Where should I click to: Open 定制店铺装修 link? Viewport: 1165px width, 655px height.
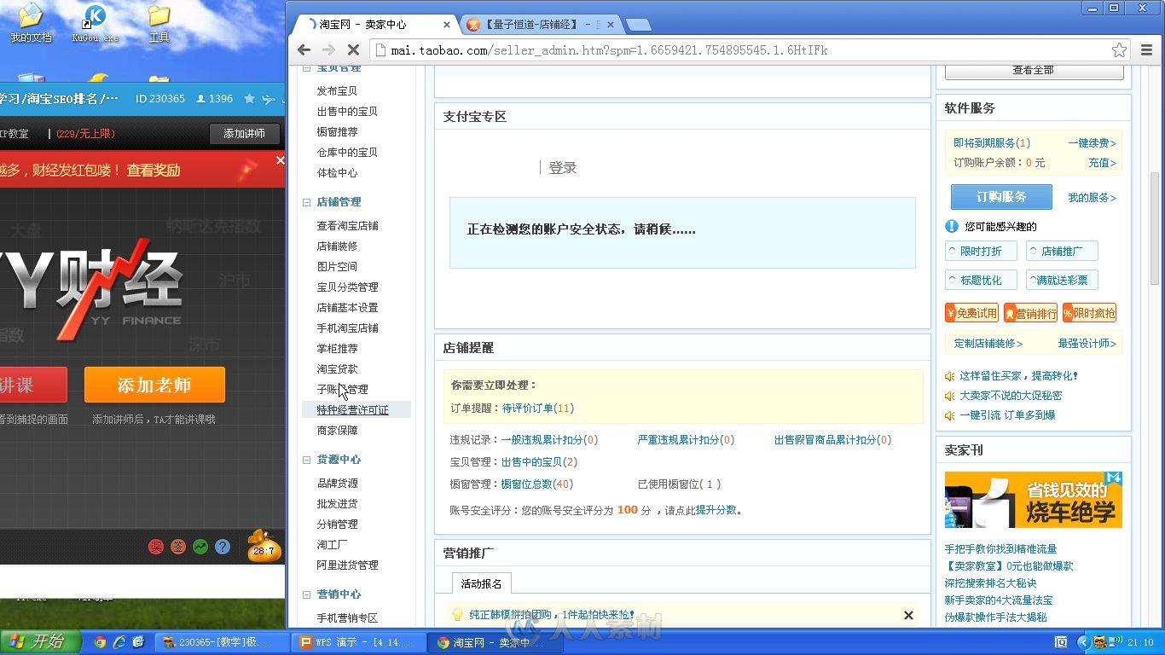tap(988, 344)
